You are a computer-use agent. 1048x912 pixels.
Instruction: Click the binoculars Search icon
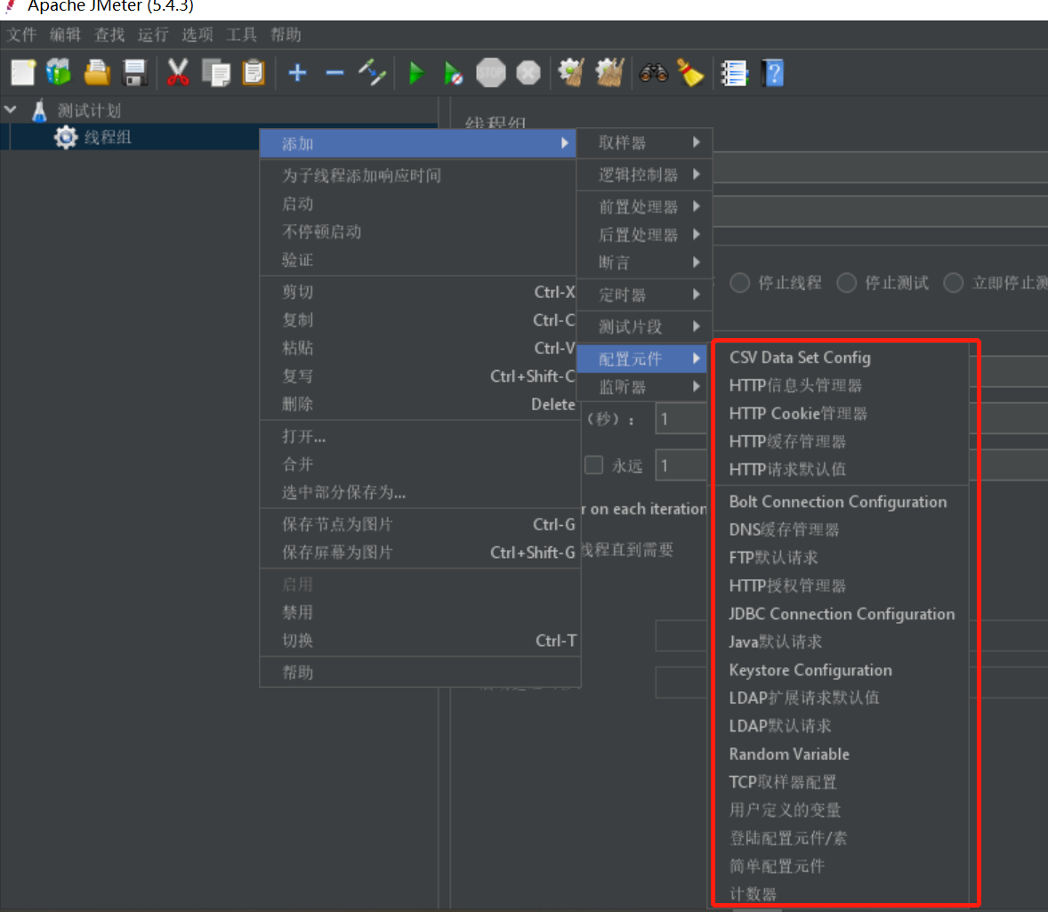[x=654, y=73]
